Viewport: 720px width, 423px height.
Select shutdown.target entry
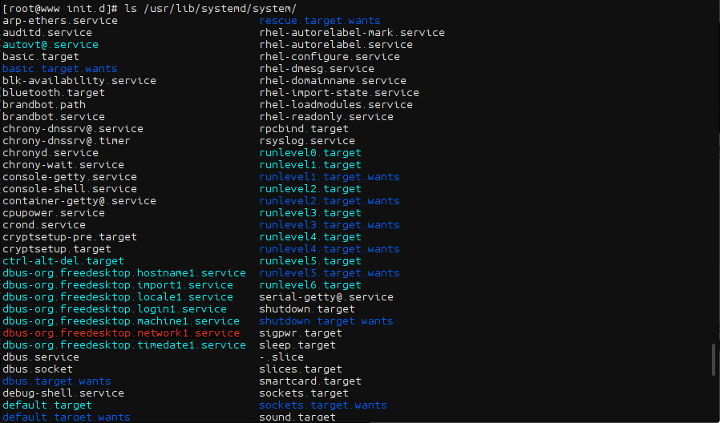tap(307, 308)
